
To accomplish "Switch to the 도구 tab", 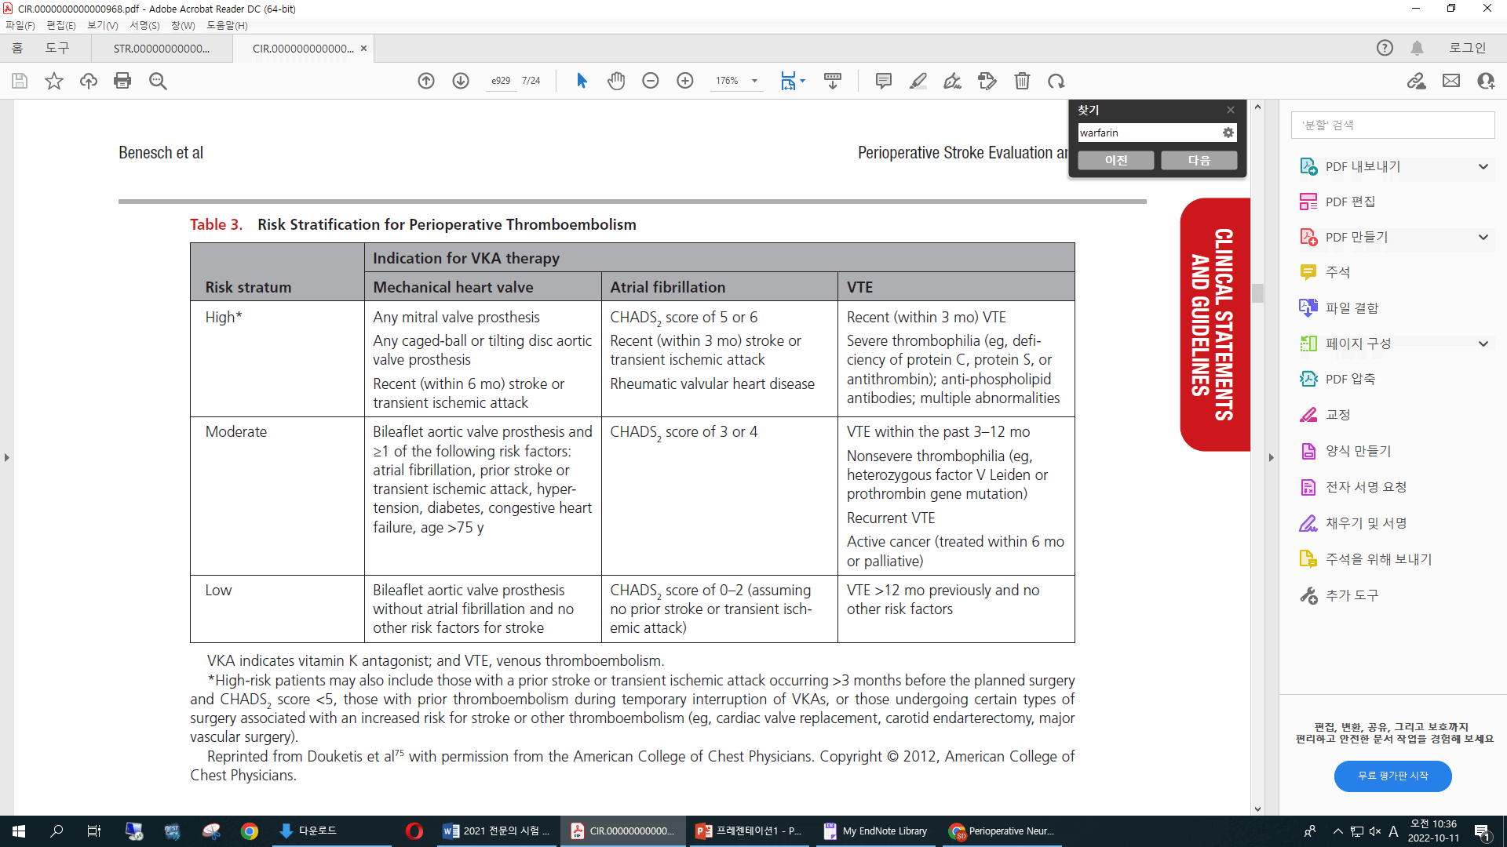I will pyautogui.click(x=57, y=48).
